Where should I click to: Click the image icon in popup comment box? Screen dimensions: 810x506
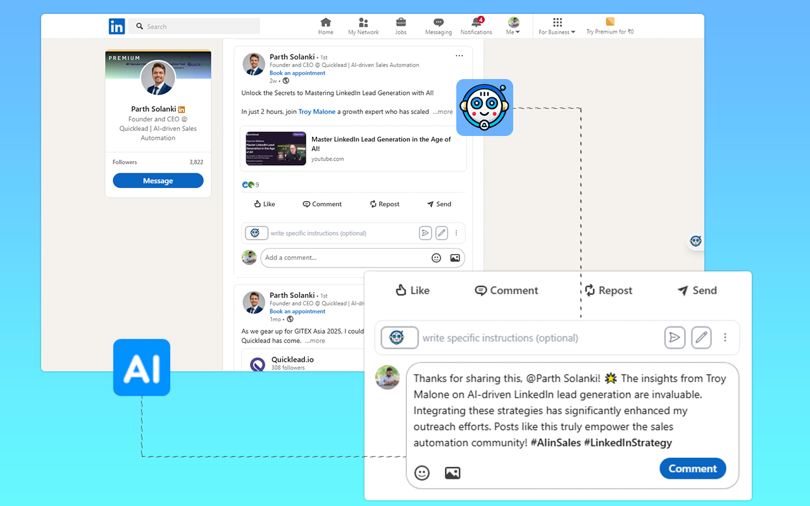[452, 472]
